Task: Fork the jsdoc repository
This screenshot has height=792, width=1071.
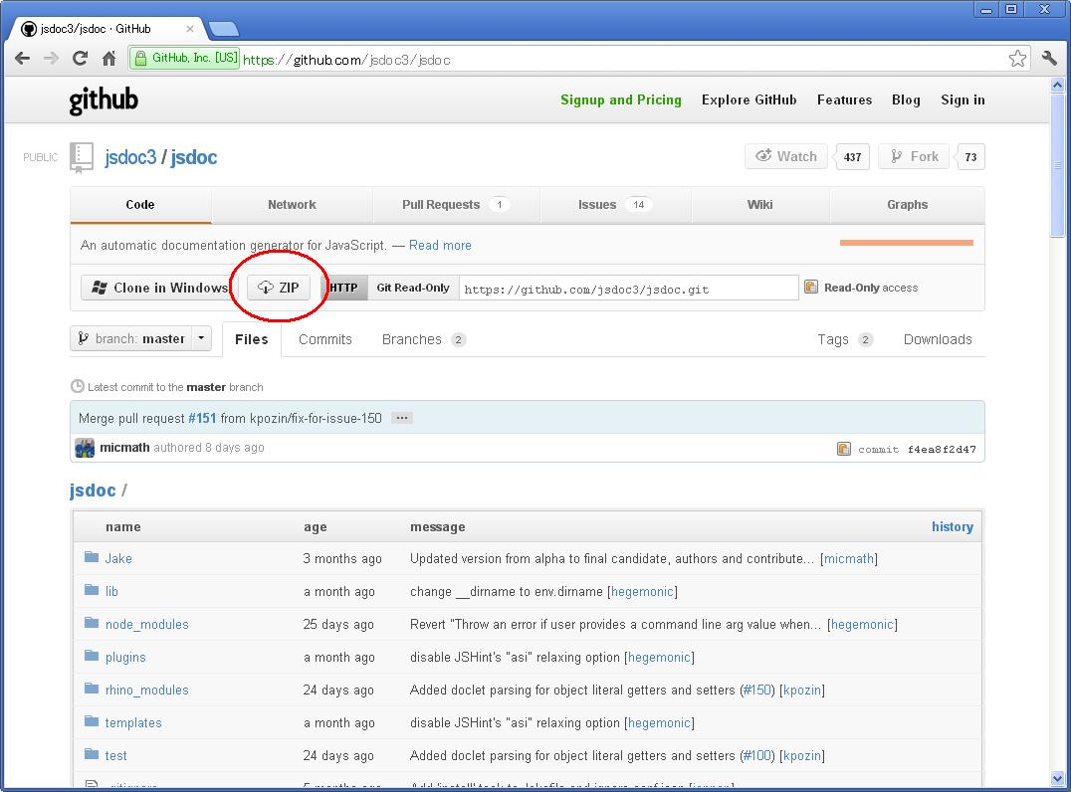Action: [914, 156]
